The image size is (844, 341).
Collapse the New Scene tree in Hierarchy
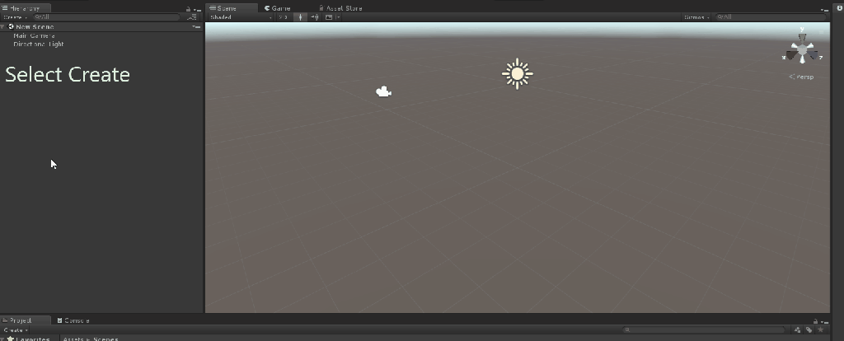tap(4, 26)
